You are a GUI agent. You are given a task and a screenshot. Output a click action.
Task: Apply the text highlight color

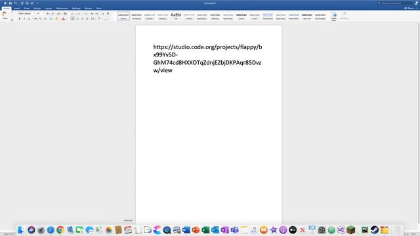56,19
